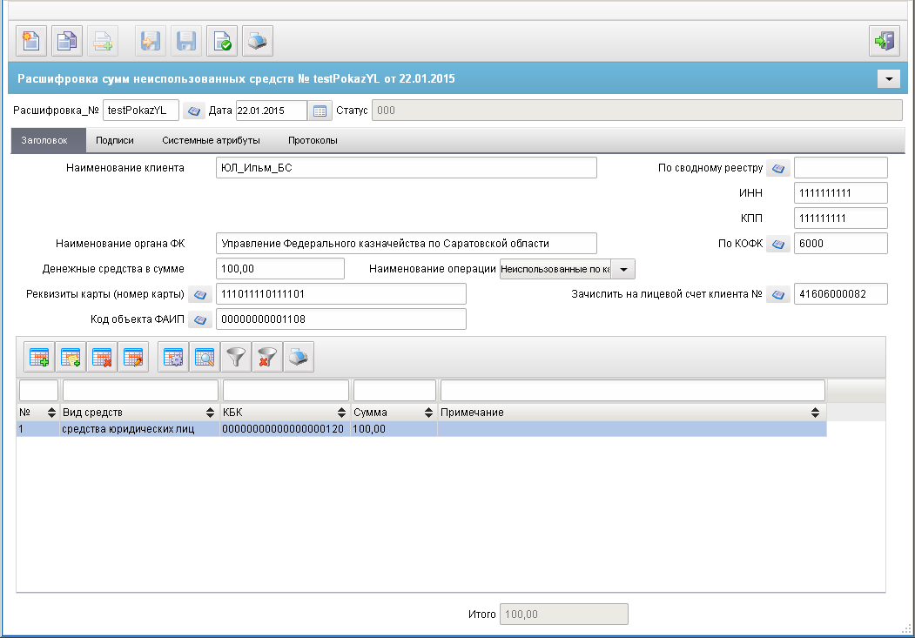Edit the selected table row with pencil icon

133,357
